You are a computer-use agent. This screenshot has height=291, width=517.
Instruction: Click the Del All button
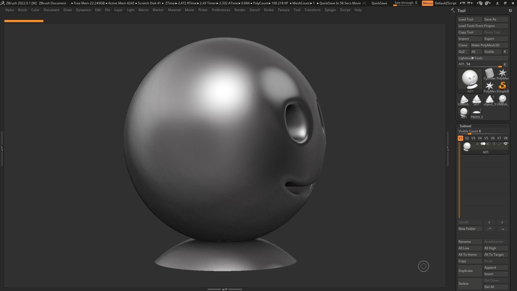coord(496,287)
